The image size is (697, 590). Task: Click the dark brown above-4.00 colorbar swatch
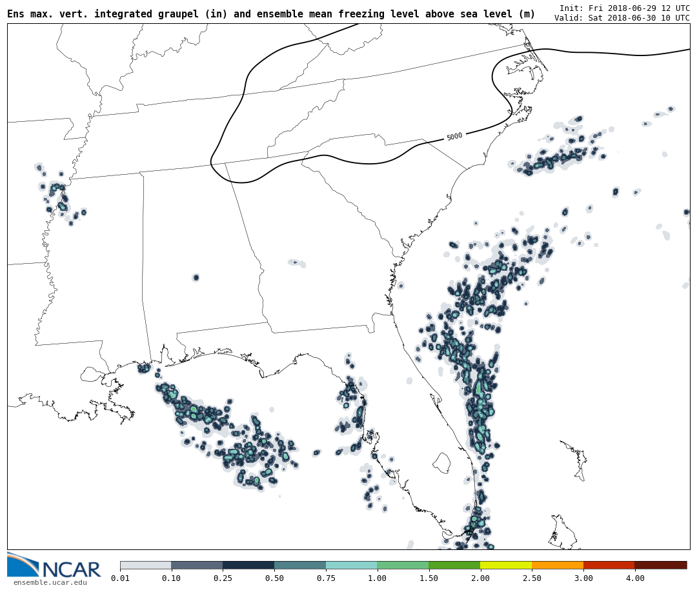point(661,565)
